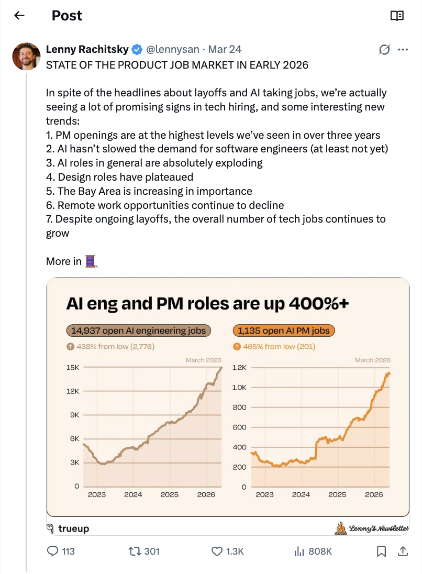
Task: Go back using the arrow at top left
Action: coord(19,16)
